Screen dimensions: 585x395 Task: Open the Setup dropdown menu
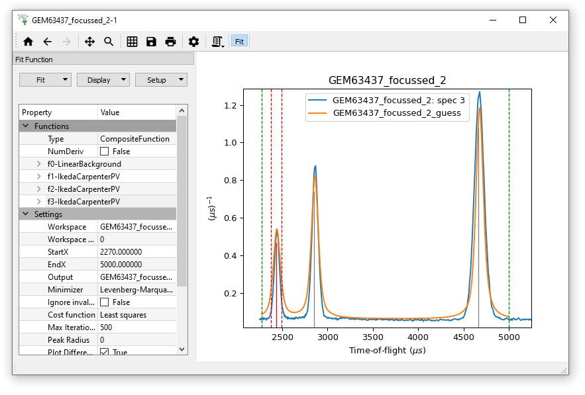(x=161, y=80)
